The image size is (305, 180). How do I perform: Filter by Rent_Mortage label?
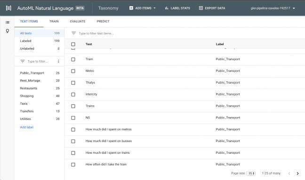click(40, 80)
